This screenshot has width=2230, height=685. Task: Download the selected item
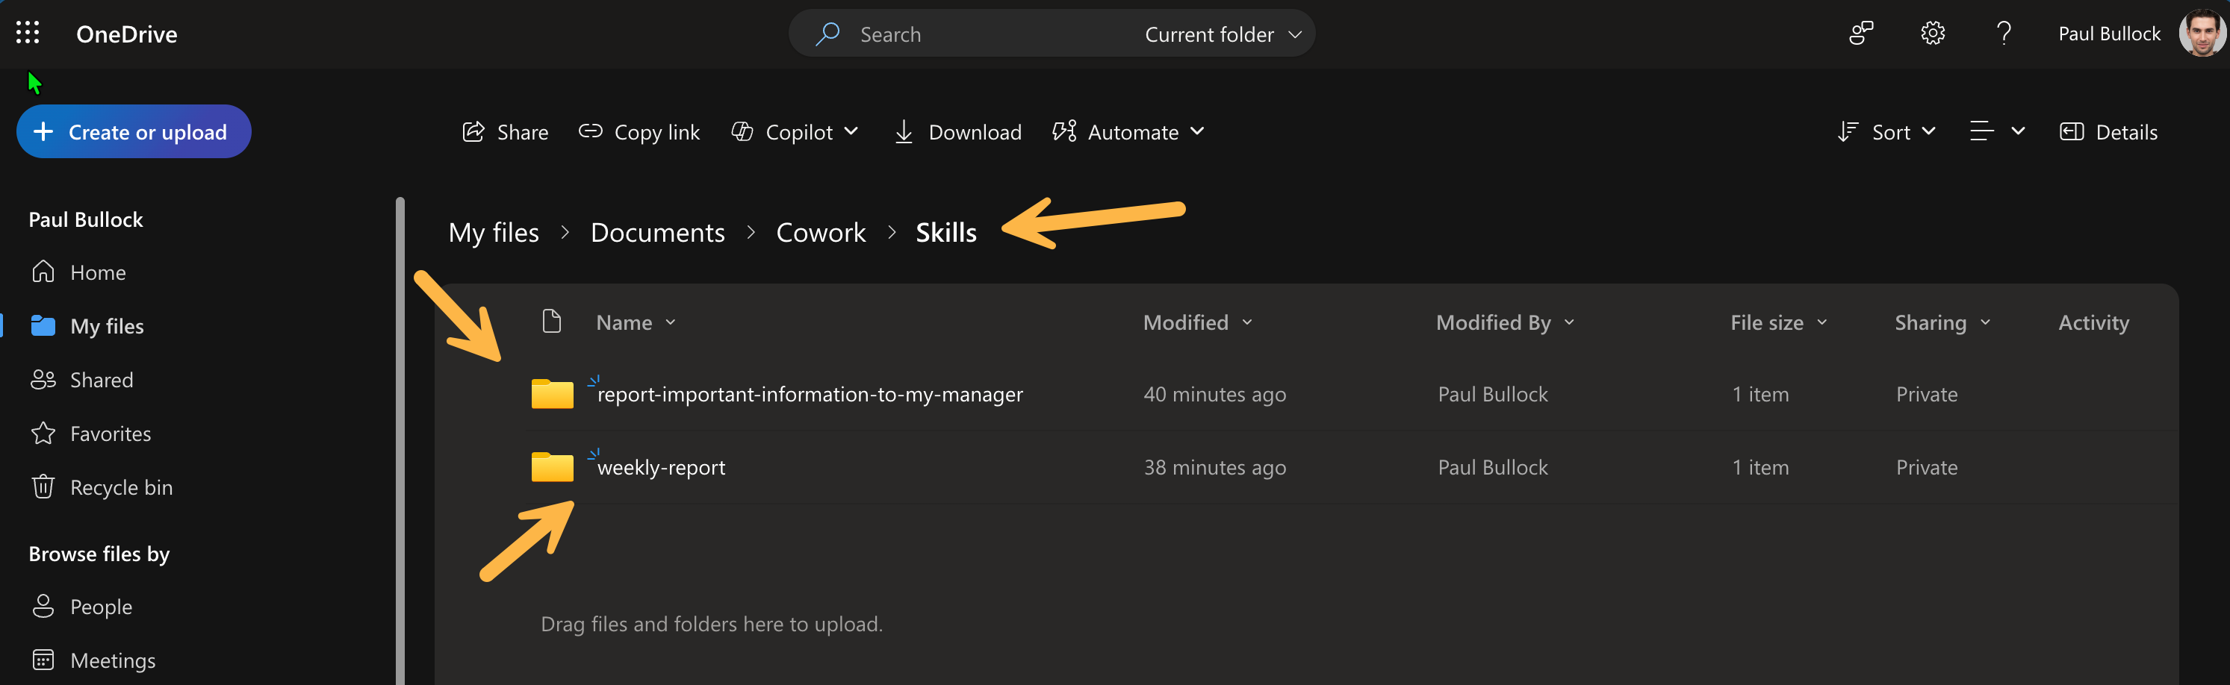[957, 132]
